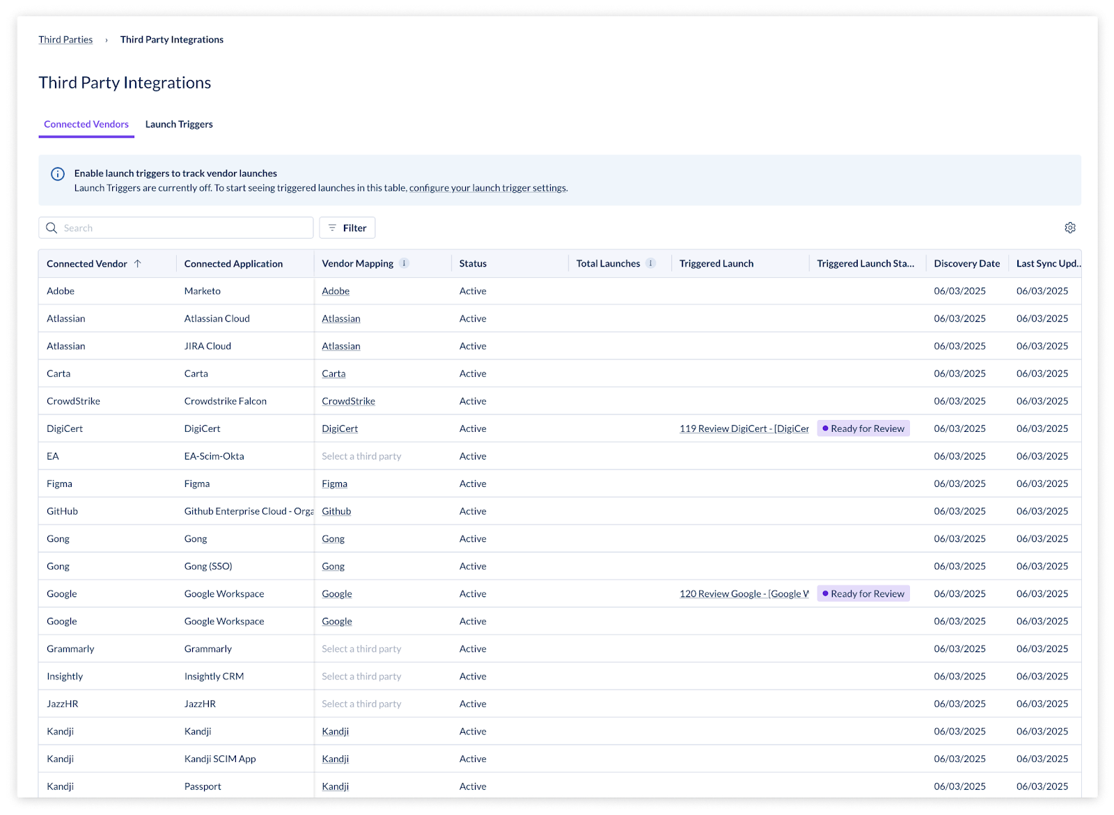The height and width of the screenshot is (815, 1114).
Task: Click the Status column header
Action: coord(473,263)
